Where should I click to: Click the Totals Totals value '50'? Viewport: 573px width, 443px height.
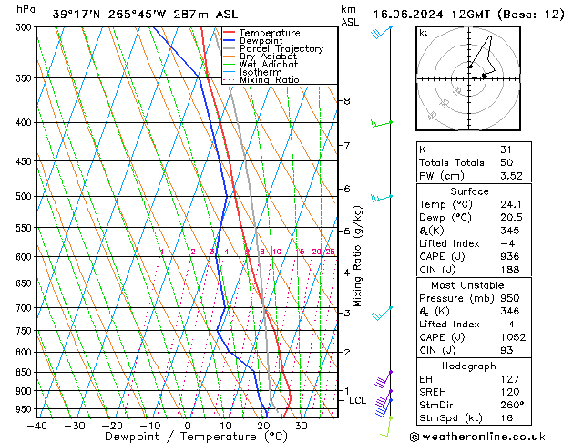[x=506, y=162]
